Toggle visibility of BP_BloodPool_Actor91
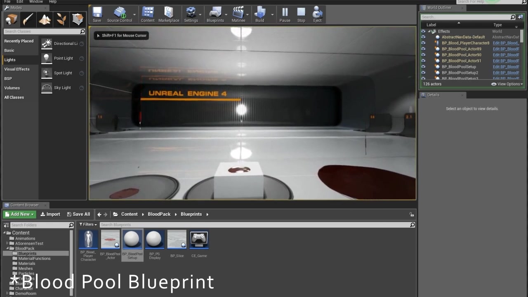The image size is (528, 297). [x=423, y=61]
